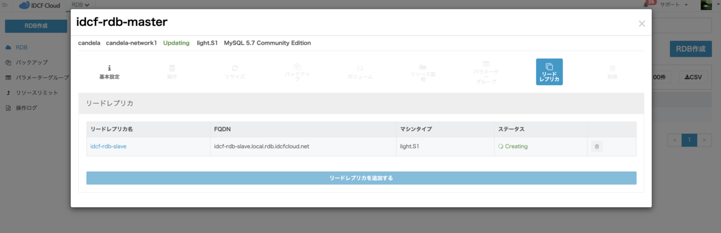Image resolution: width=721 pixels, height=233 pixels.
Task: Select パラメーターグループ in the sidebar
Action: (x=41, y=77)
